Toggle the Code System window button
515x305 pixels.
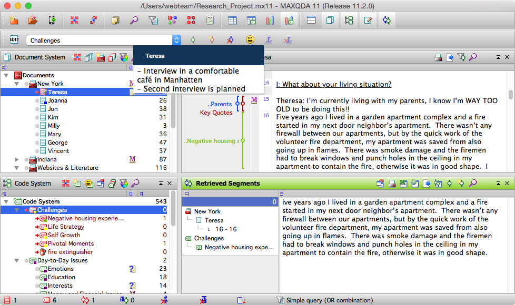click(349, 21)
